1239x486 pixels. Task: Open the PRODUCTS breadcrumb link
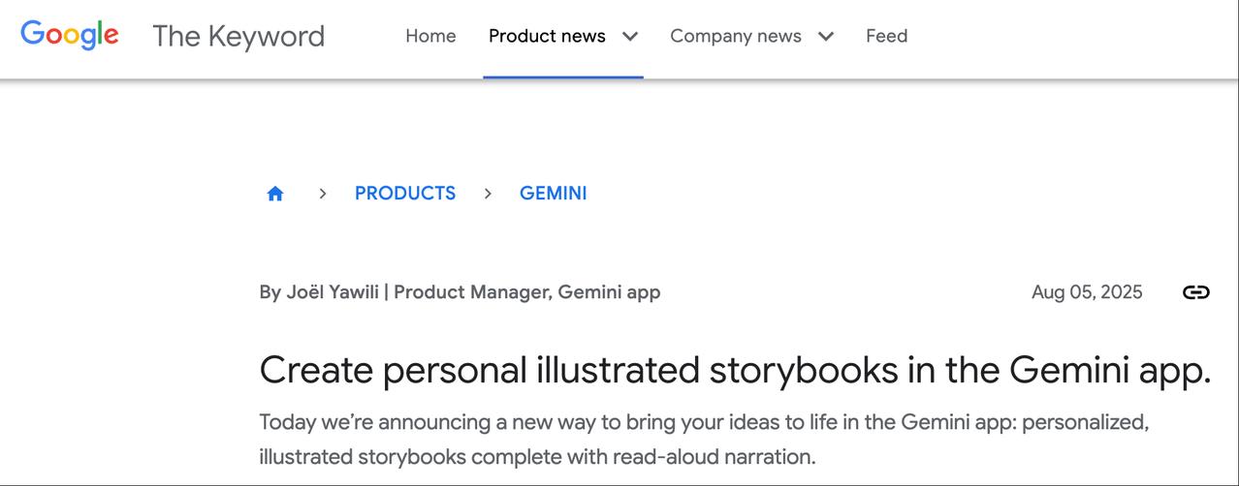[405, 193]
